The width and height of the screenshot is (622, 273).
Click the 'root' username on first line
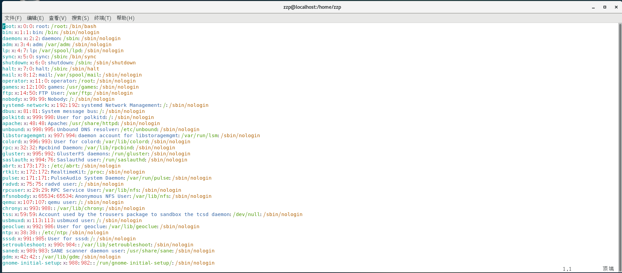(x=8, y=26)
